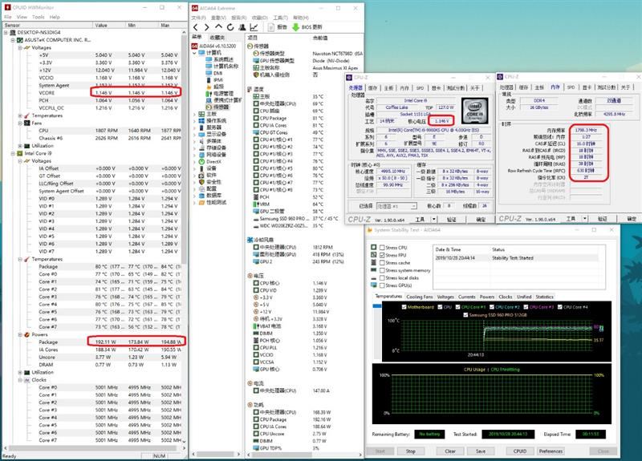Screen dimensions: 642x461
Task: Open Tools dropdown arrow in left CPU-Z
Action: 434,219
